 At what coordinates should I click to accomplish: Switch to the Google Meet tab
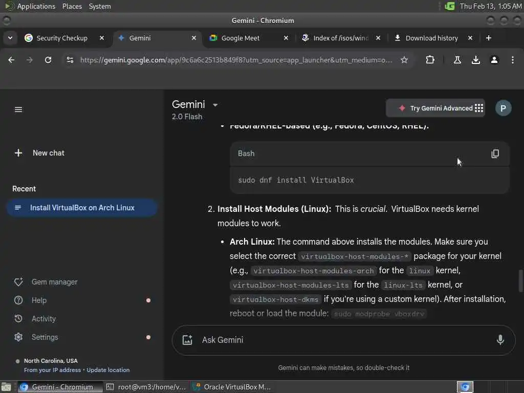(x=241, y=38)
